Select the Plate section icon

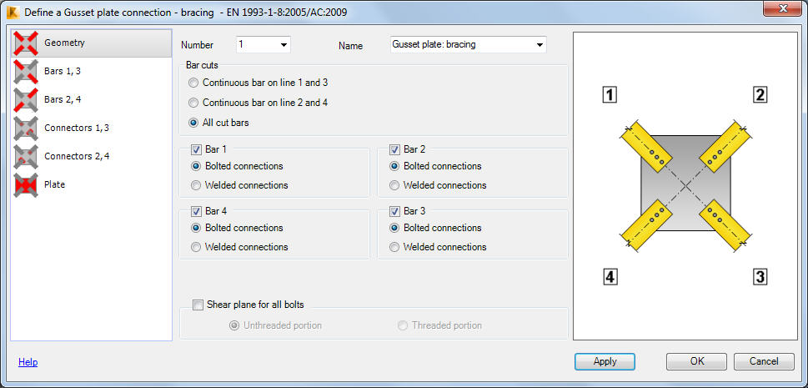(27, 184)
